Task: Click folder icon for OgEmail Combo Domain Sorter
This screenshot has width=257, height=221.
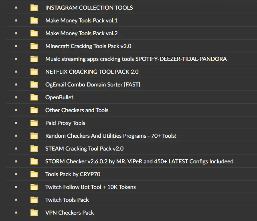Action: pos(34,84)
